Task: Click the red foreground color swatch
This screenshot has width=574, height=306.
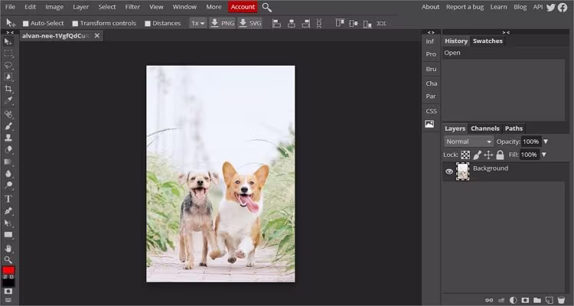Action: [8, 271]
